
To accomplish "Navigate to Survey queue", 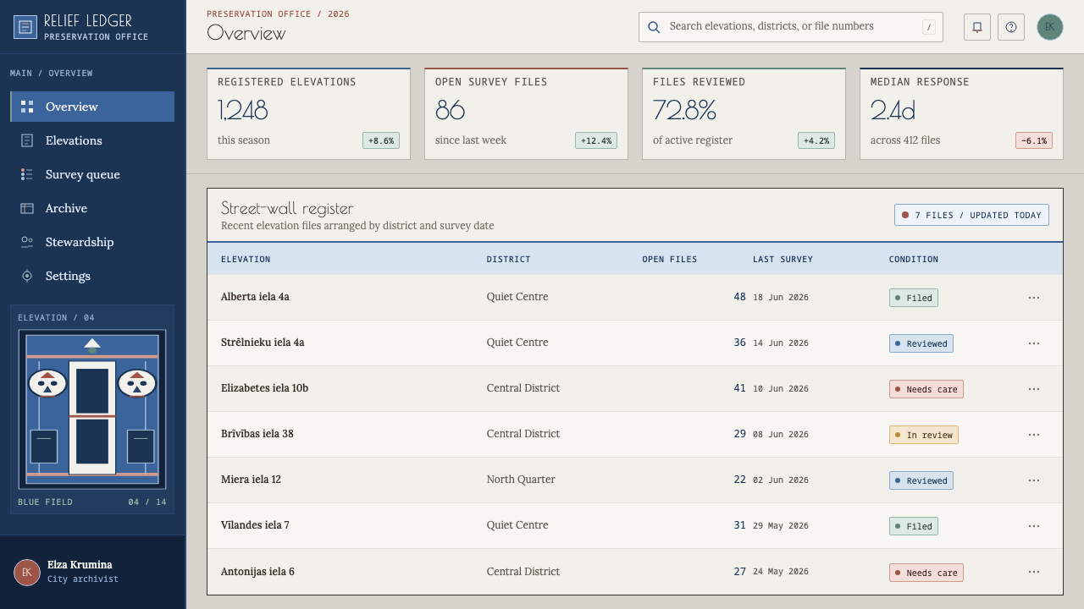I will point(92,174).
